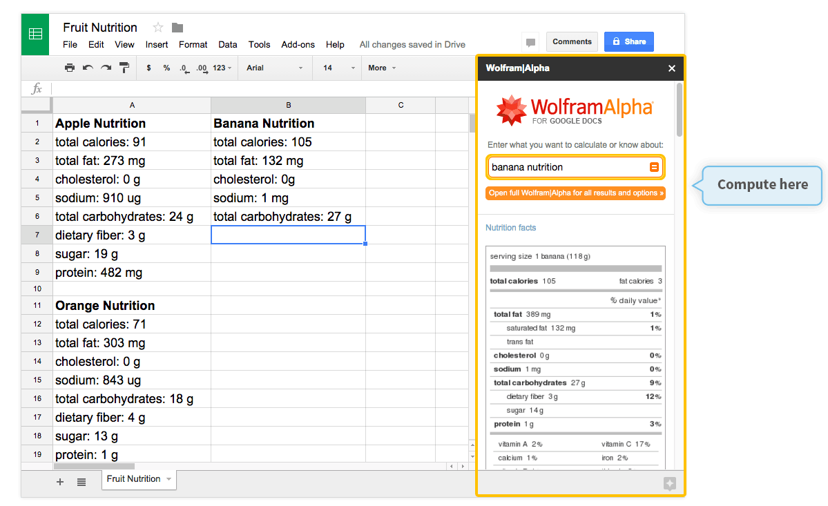The width and height of the screenshot is (828, 506).
Task: Select cell "Apple Nutrition"
Action: click(x=132, y=123)
